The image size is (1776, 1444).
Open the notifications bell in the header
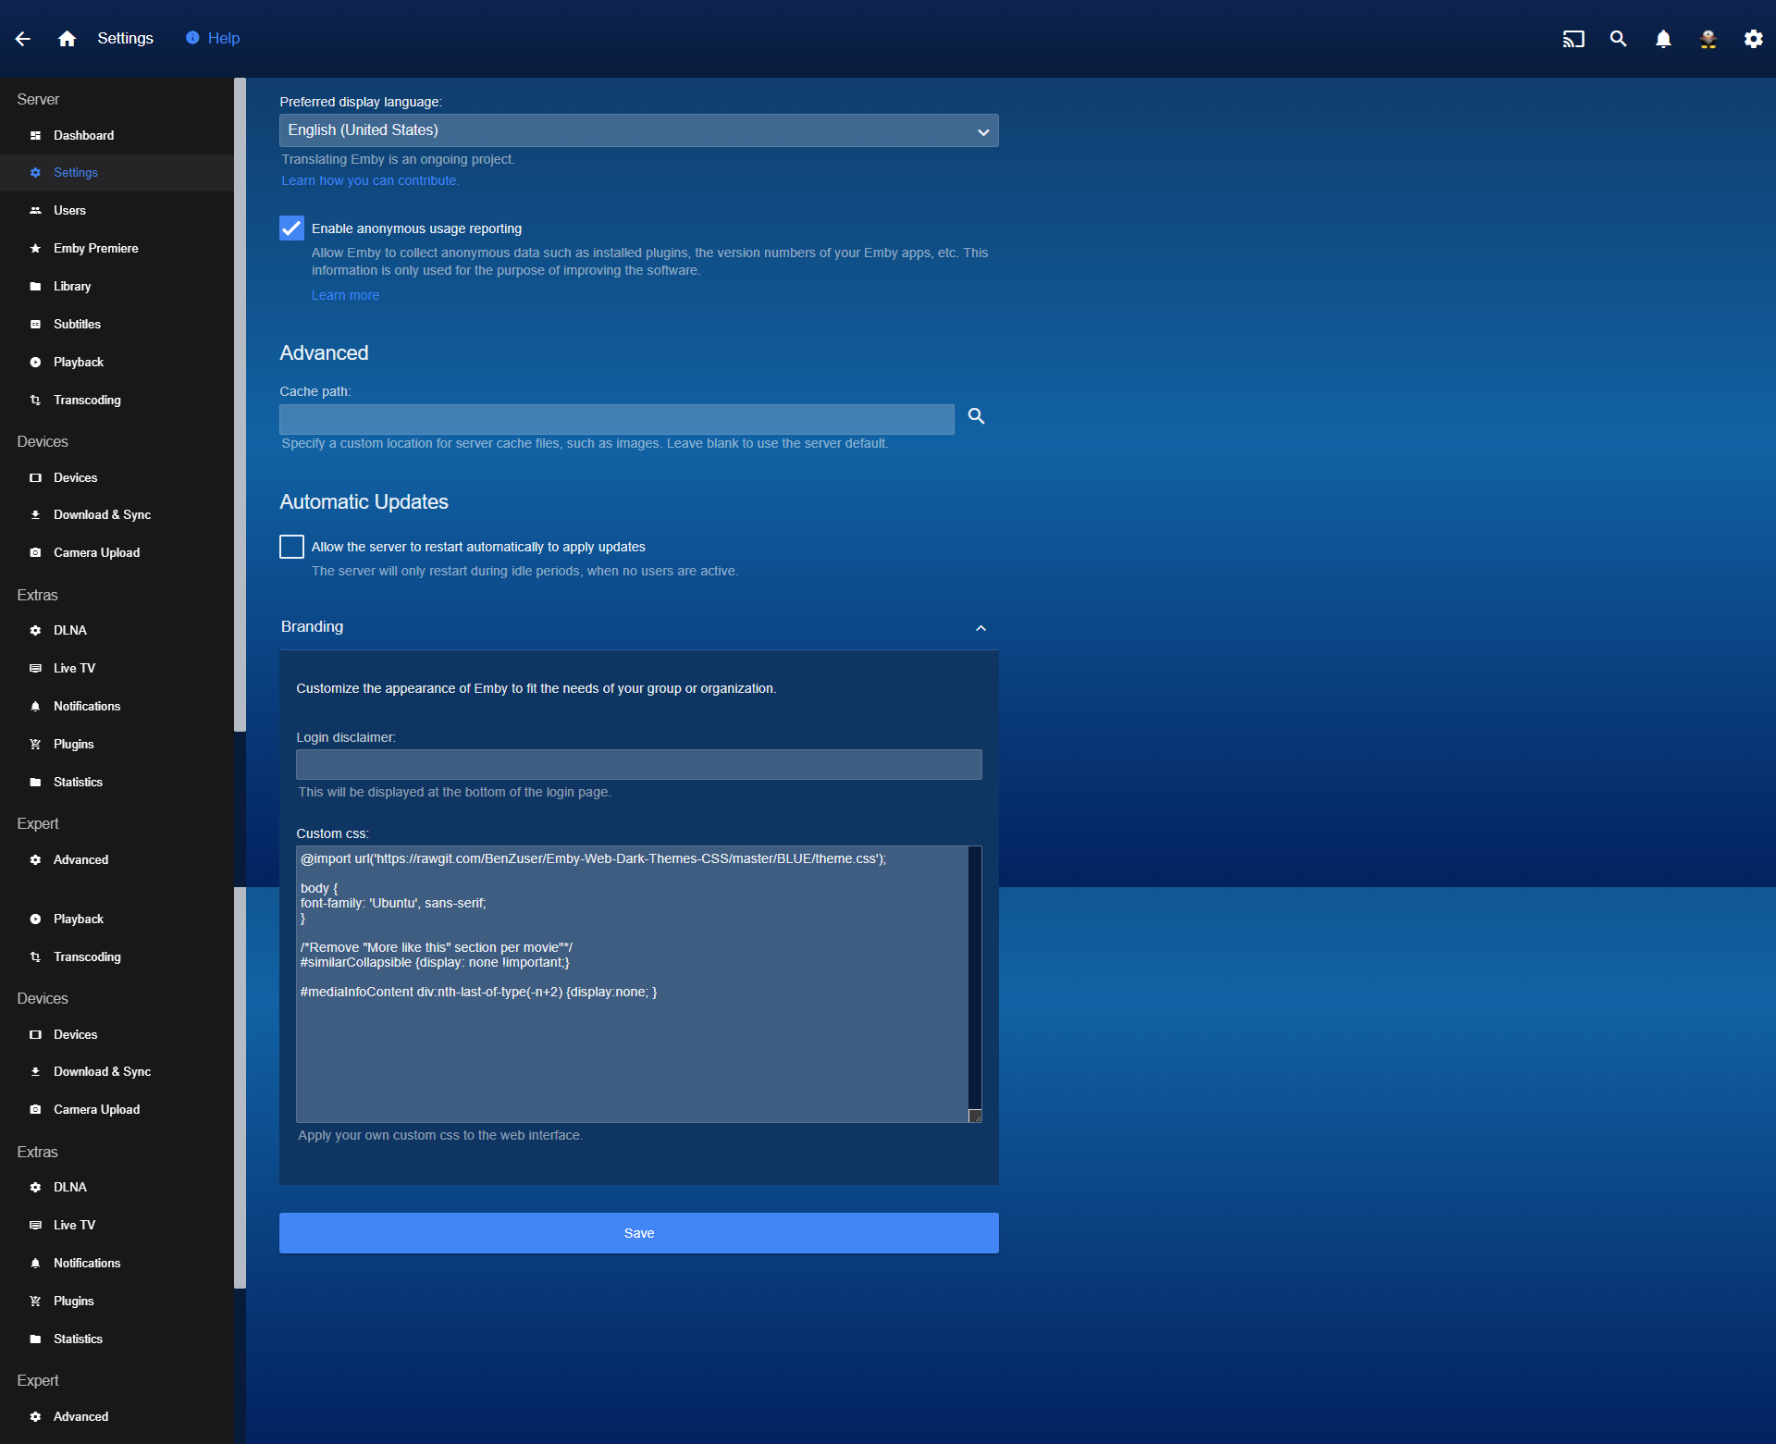click(1663, 39)
